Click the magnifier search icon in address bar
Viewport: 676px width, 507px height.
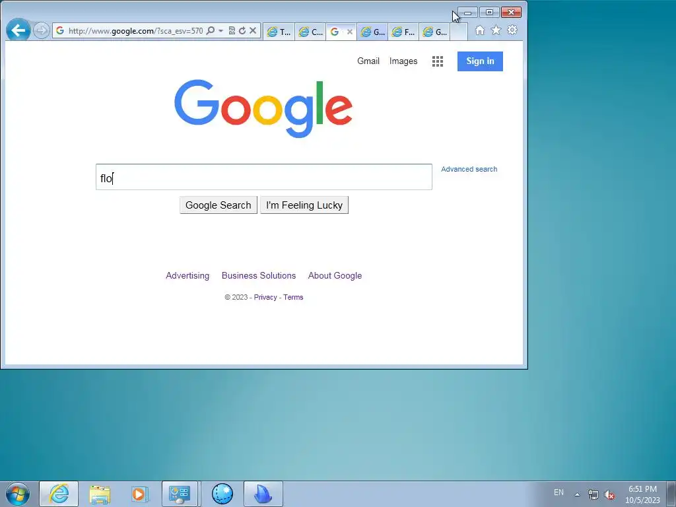pos(211,30)
